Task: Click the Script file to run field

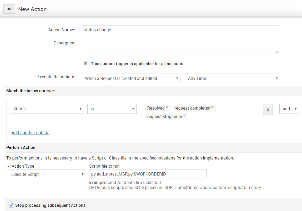Action: click(x=148, y=174)
